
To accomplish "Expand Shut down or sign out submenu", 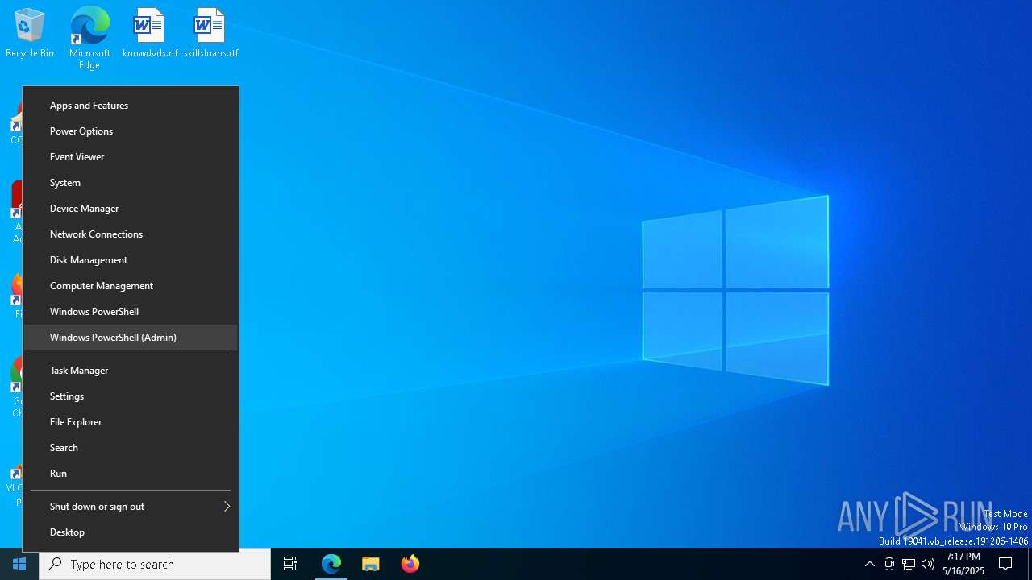I will coord(131,507).
